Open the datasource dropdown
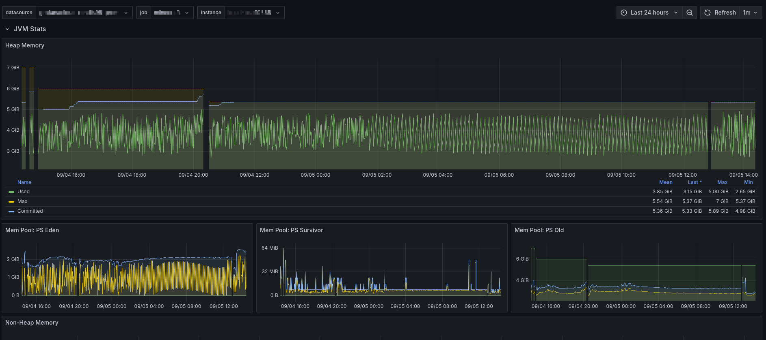 [x=84, y=13]
